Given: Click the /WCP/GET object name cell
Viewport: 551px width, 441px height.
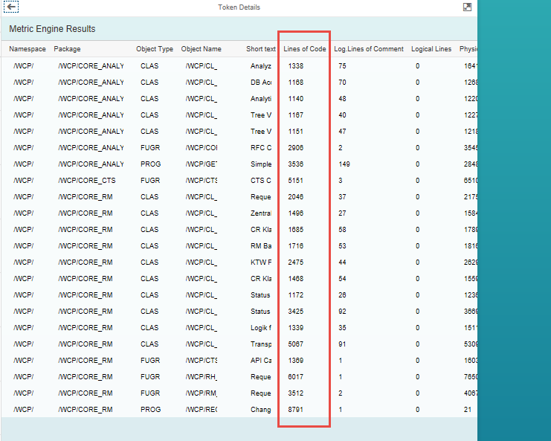Looking at the screenshot, I should pos(202,164).
